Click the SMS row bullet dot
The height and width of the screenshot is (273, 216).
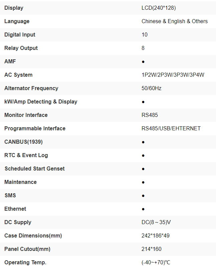coord(143,196)
